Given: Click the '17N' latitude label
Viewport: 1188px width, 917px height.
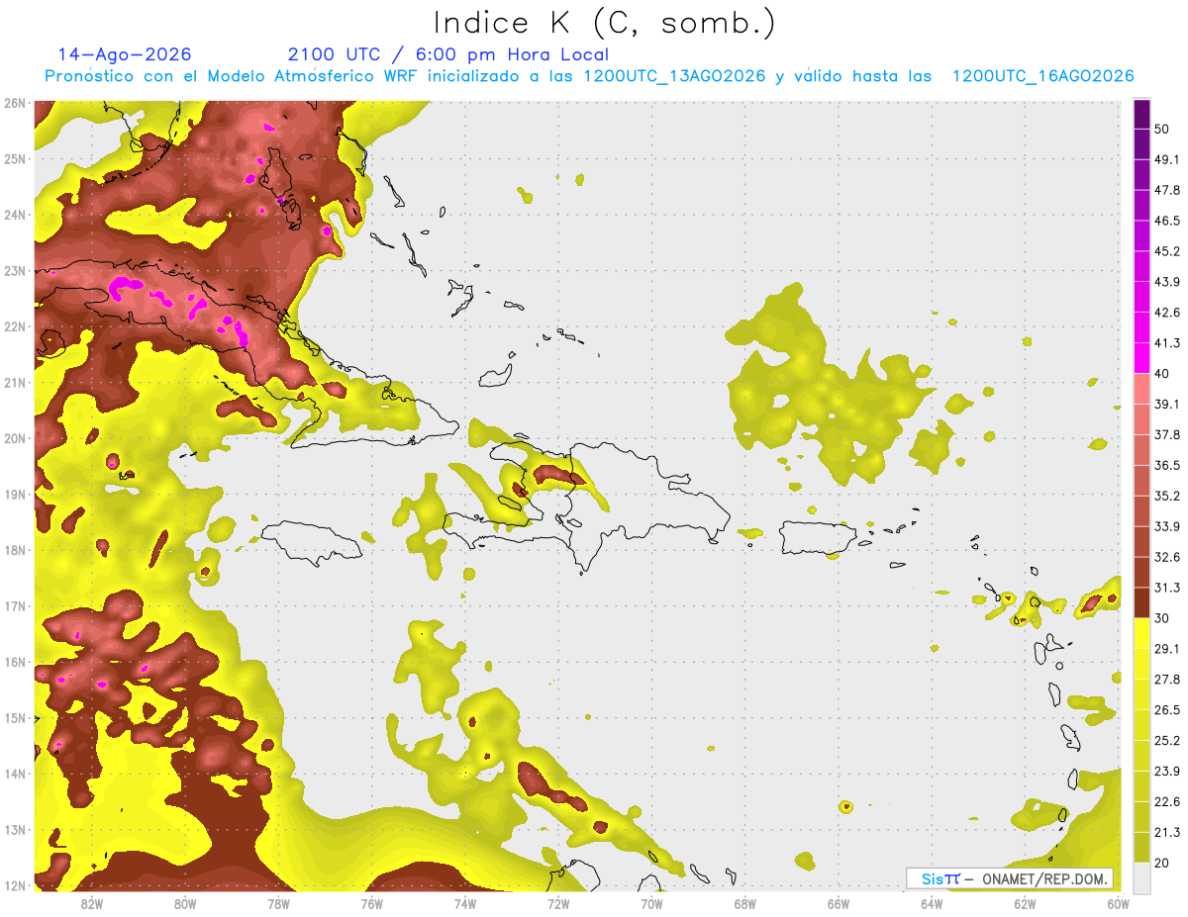Looking at the screenshot, I should point(14,605).
